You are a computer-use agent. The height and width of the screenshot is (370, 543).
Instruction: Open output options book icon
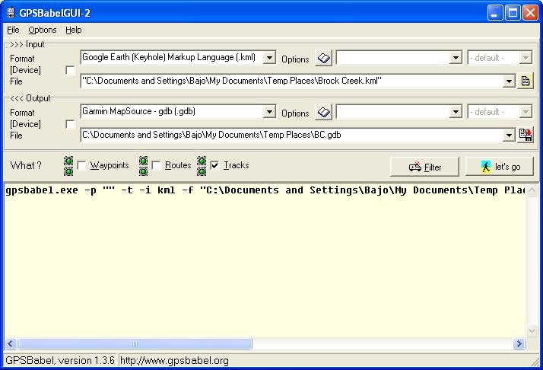pos(323,113)
